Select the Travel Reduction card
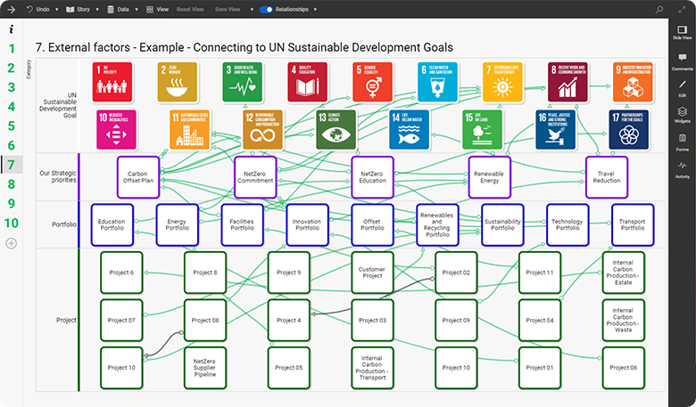696x407 pixels. click(607, 177)
